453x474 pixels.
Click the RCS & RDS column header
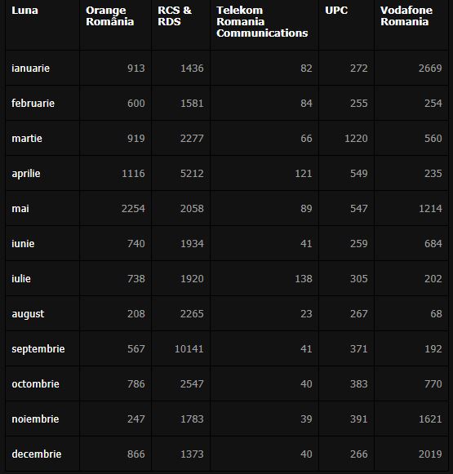[175, 16]
